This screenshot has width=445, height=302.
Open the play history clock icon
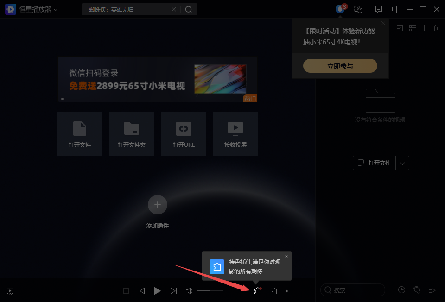401,290
